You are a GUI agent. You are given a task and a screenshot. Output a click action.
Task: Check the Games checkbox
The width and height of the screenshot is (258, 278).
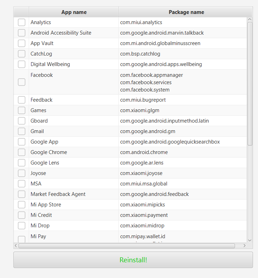click(x=22, y=110)
